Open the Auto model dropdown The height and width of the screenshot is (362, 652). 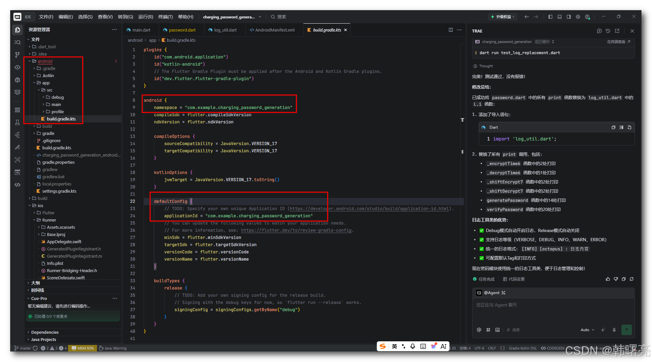[587, 330]
